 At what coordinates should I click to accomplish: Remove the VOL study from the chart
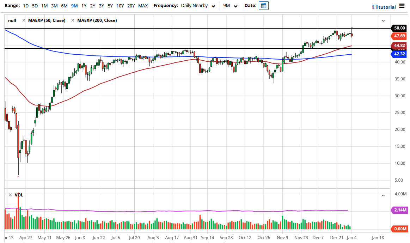(10, 195)
